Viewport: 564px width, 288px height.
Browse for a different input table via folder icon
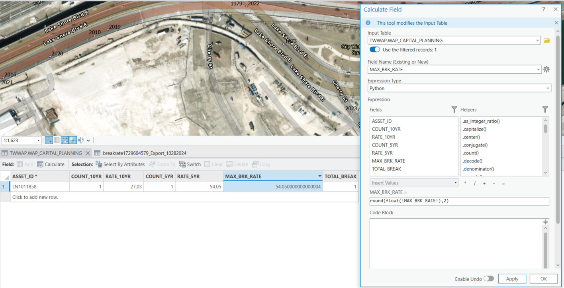546,40
